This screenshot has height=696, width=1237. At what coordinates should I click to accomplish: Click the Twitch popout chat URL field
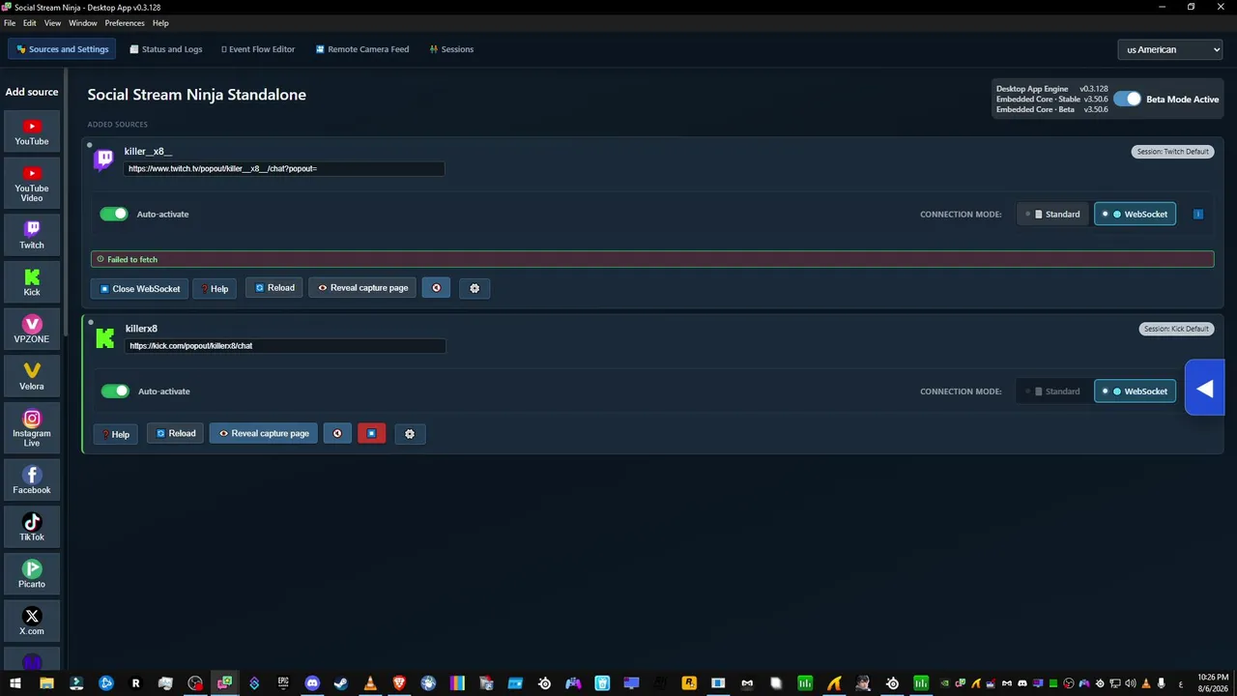coord(284,169)
